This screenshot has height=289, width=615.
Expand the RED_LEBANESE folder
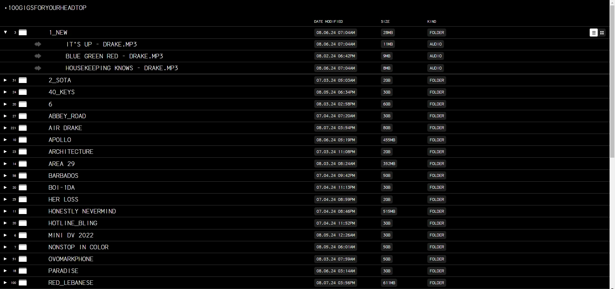point(5,283)
